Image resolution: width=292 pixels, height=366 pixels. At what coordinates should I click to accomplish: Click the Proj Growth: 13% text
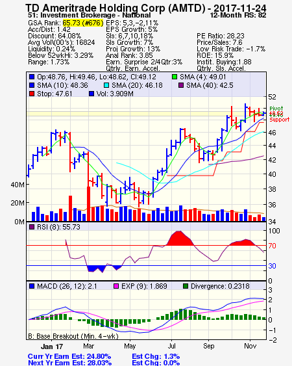click(x=133, y=49)
